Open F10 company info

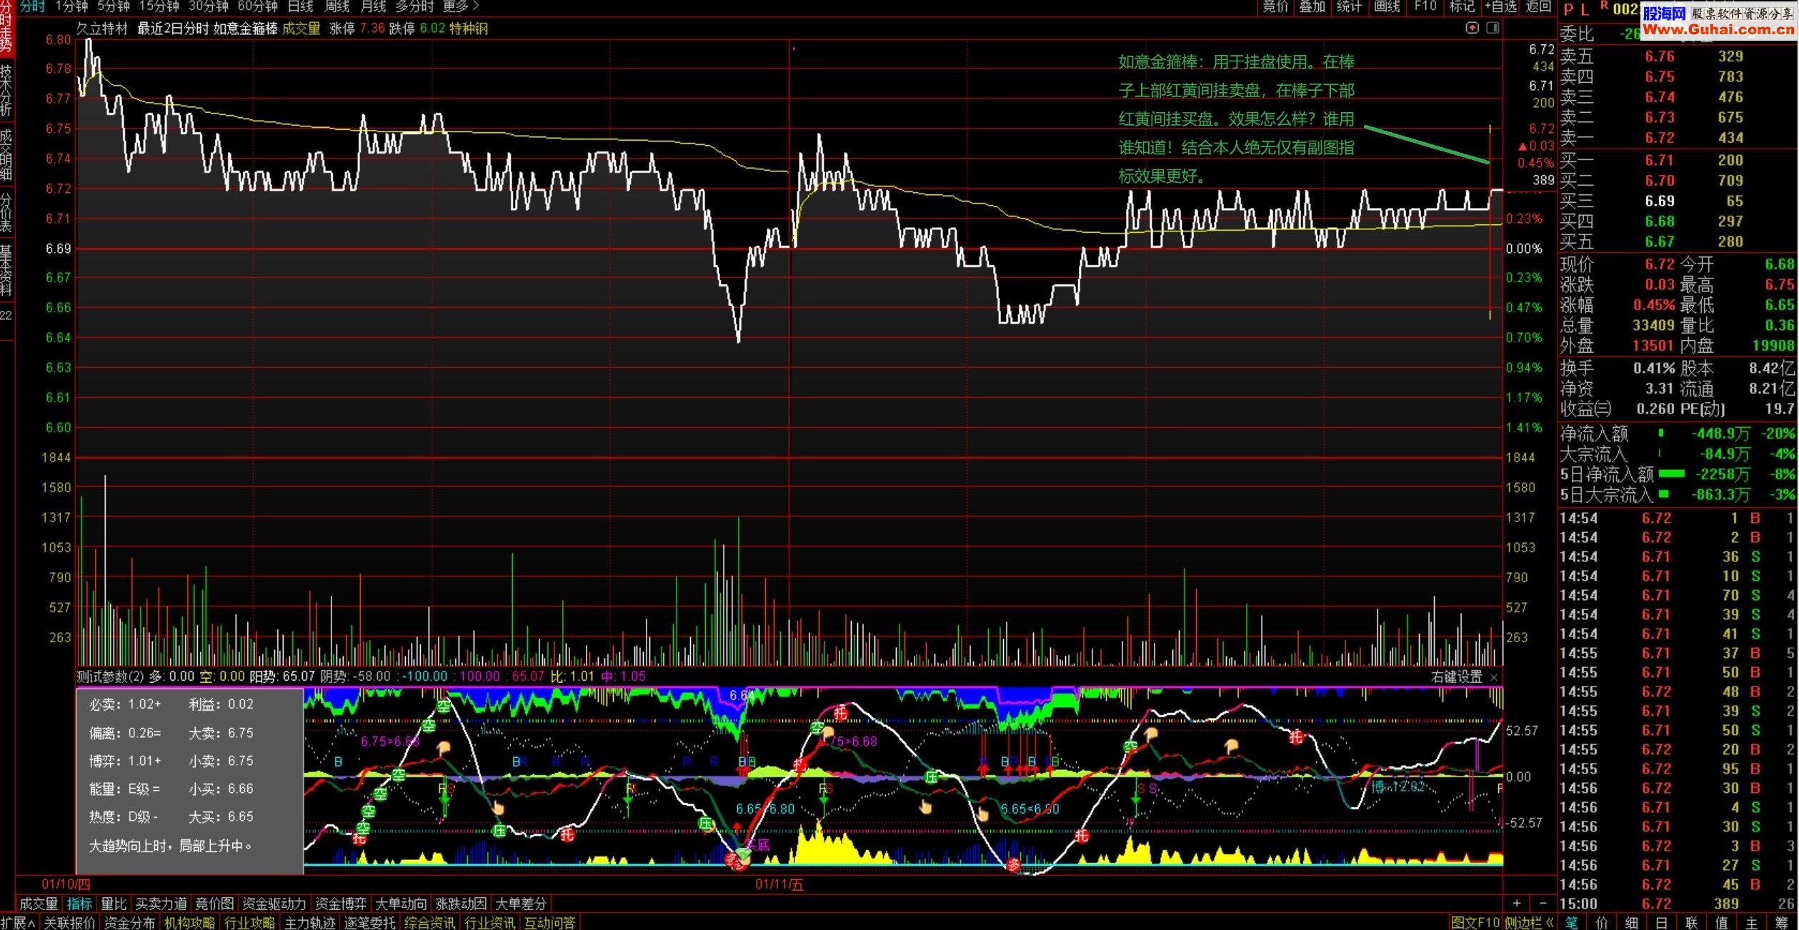(1425, 6)
